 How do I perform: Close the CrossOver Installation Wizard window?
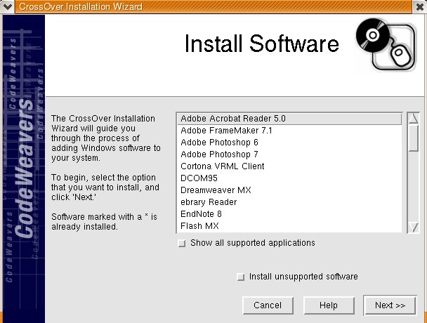tap(419, 6)
